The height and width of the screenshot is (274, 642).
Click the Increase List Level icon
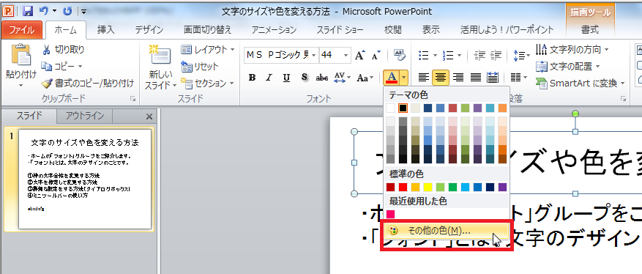[x=496, y=55]
